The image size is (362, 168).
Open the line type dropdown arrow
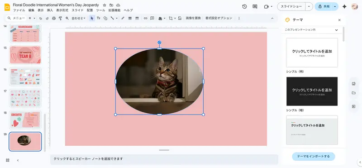coord(117,18)
